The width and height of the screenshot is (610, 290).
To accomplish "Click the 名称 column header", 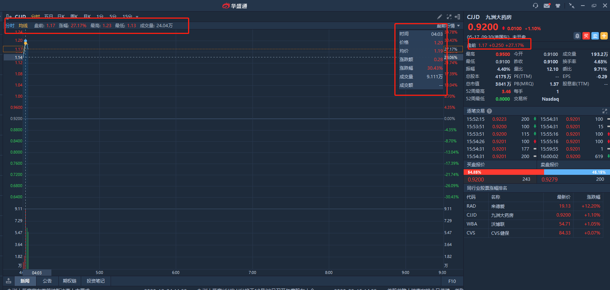I will point(496,197).
